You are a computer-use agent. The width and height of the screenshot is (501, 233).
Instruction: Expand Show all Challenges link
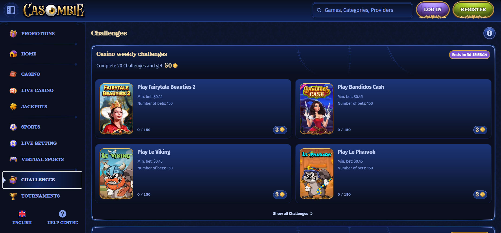click(293, 214)
